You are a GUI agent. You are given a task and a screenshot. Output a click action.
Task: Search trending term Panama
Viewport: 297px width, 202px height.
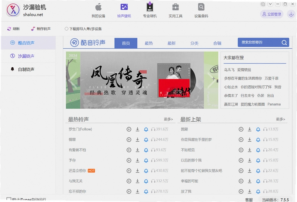(x=274, y=104)
